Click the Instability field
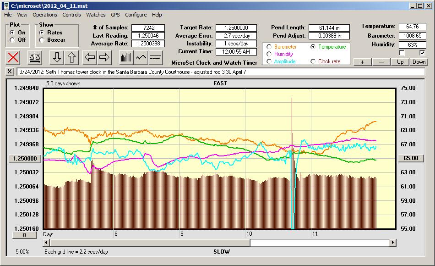This screenshot has height=266, width=435. (236, 44)
